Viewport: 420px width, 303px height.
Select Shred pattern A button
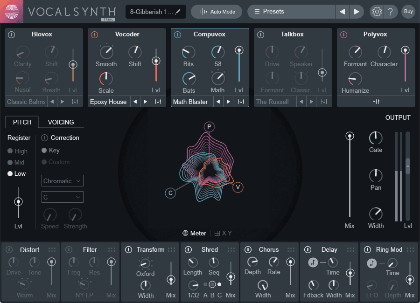point(205,284)
